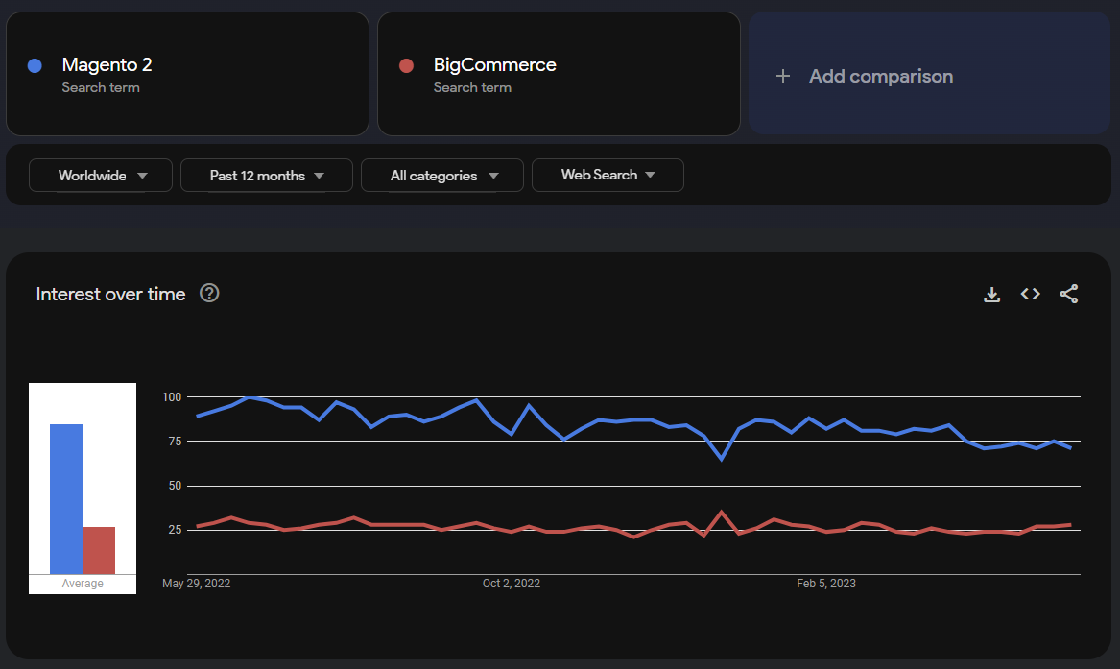Add a comparison term
The height and width of the screenshot is (669, 1120).
pos(929,74)
